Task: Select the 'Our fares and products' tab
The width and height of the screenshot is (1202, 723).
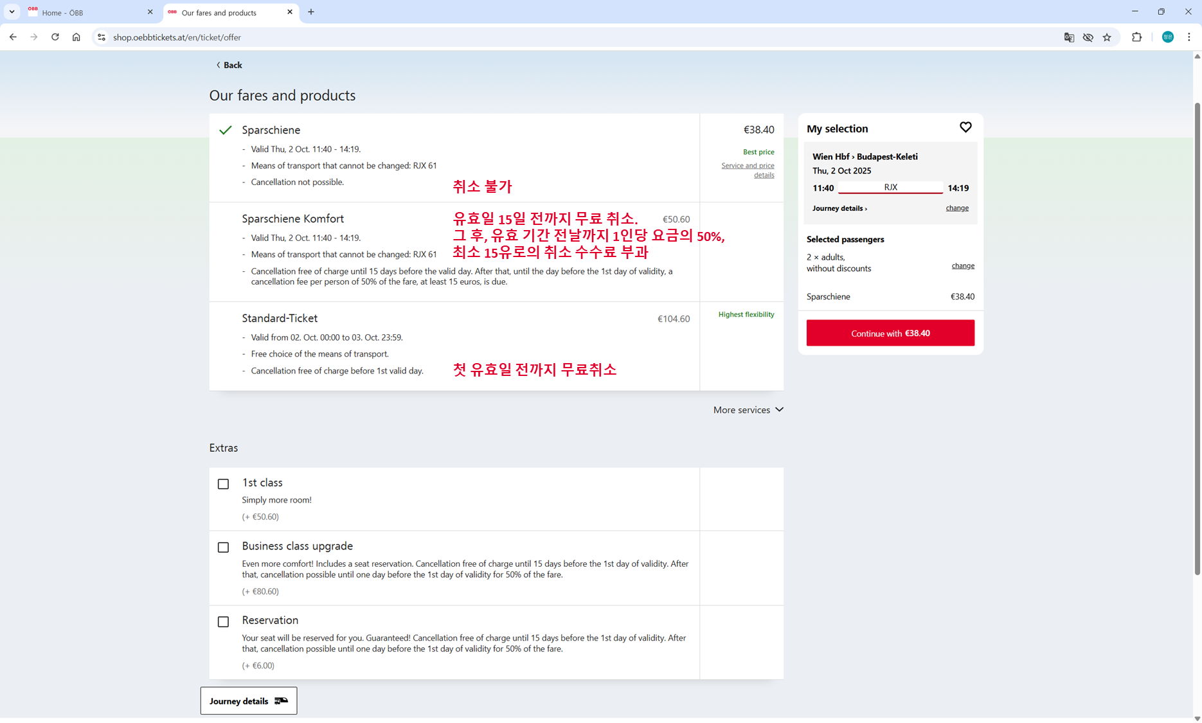Action: (x=231, y=12)
